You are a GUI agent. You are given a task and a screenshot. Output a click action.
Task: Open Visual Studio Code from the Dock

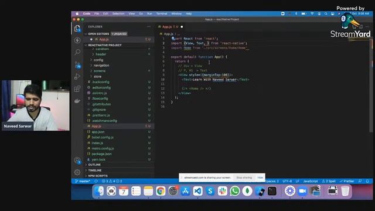coord(198,191)
